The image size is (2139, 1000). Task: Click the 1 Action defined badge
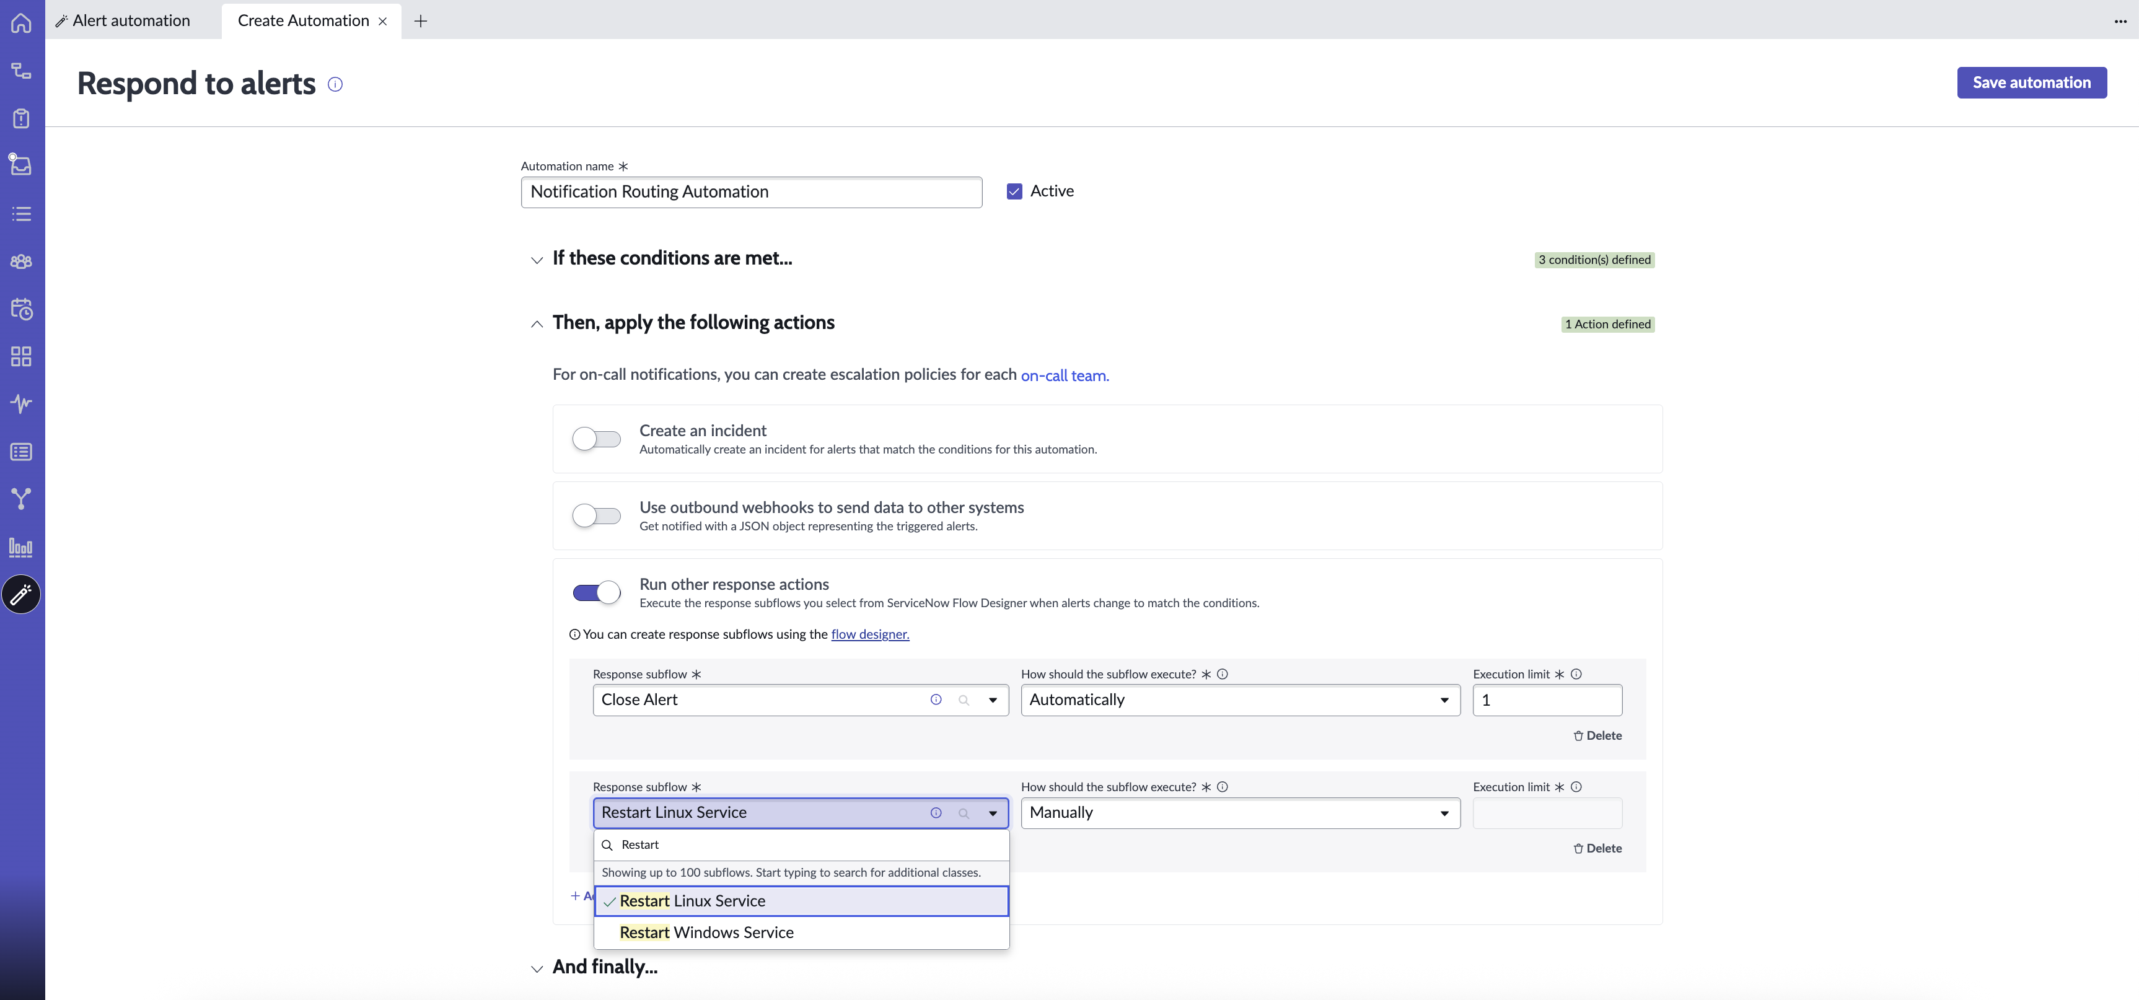tap(1607, 324)
